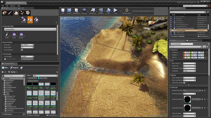Save all content in Content Browser
The width and height of the screenshot is (211, 118).
point(21,68)
